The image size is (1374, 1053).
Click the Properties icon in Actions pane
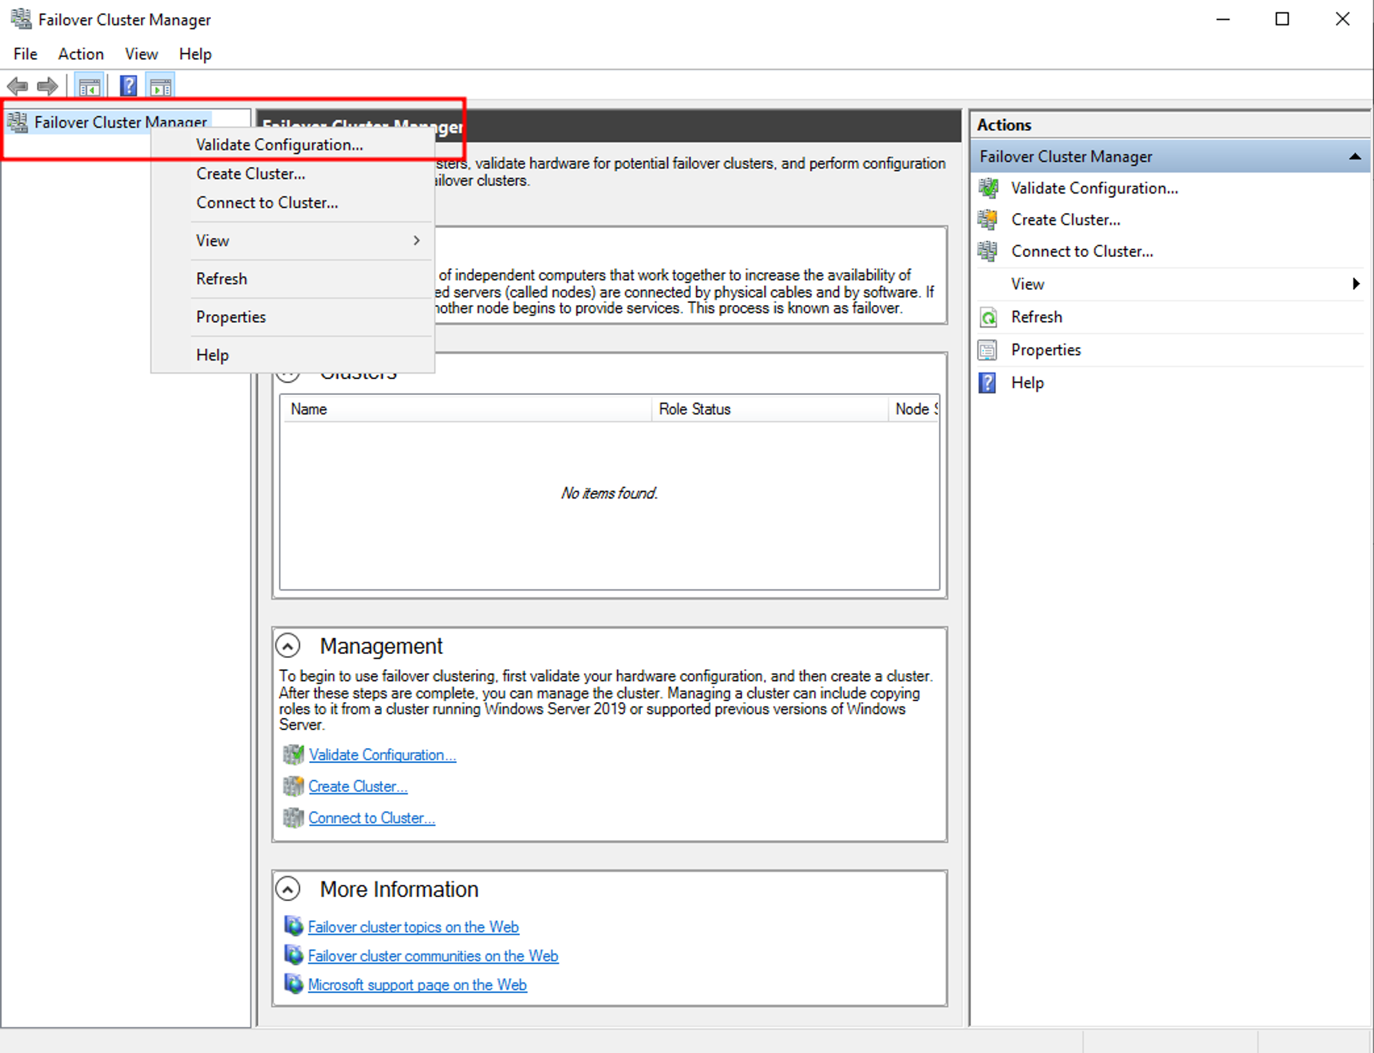coord(988,350)
